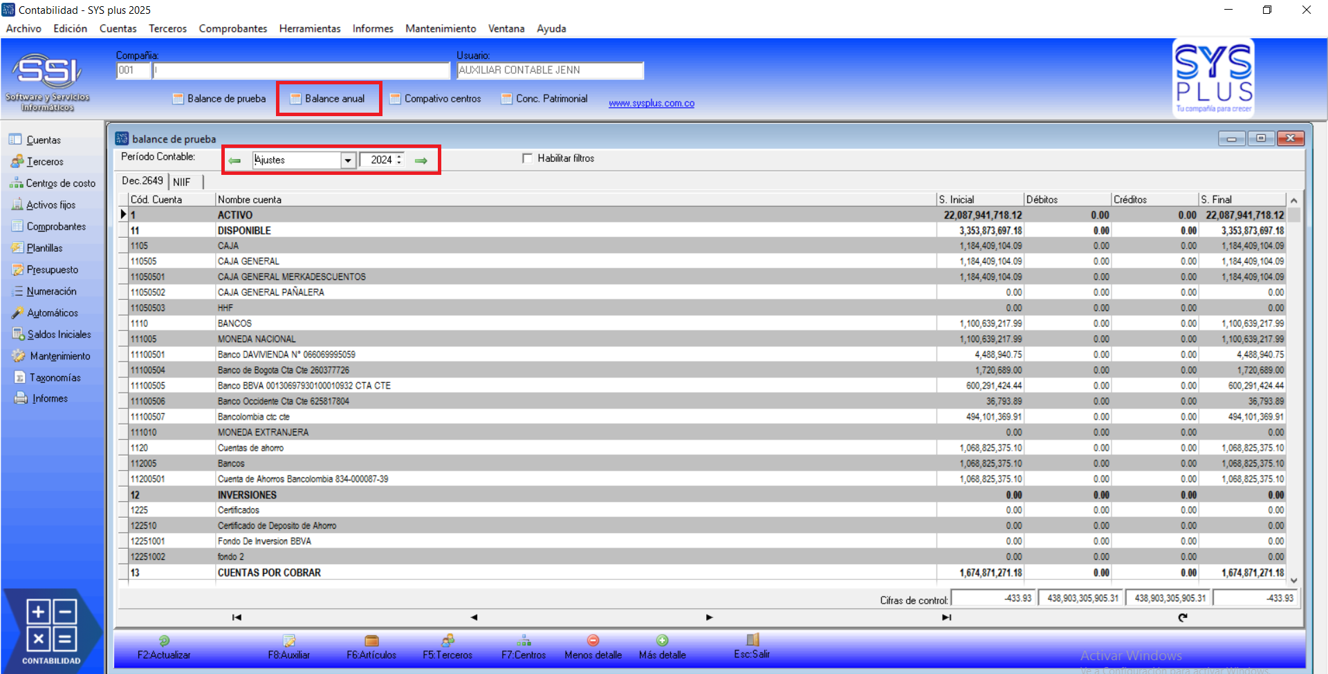Click the table scroll down arrow
This screenshot has width=1328, height=674.
[x=1293, y=581]
